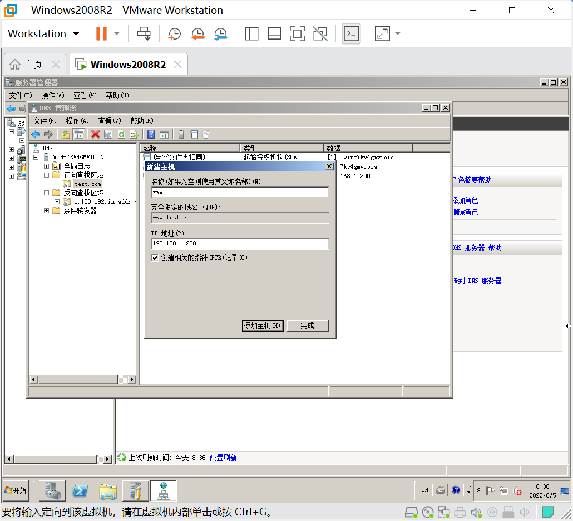
Task: Show or hide the VMware library sidebar
Action: [x=251, y=33]
